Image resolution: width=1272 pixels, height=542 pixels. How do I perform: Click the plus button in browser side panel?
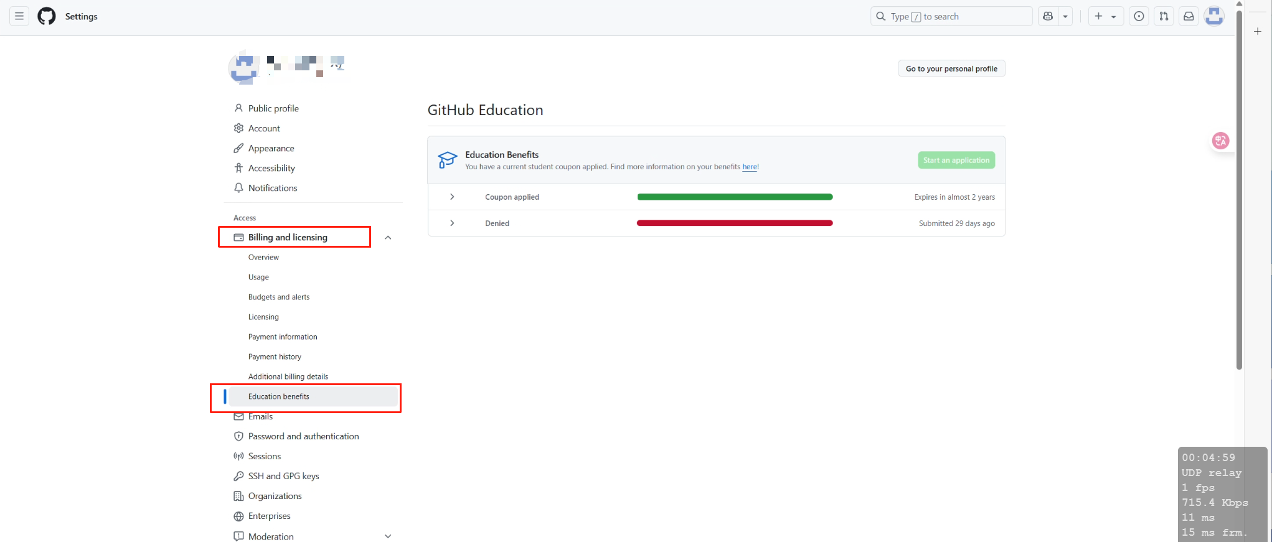[1258, 31]
